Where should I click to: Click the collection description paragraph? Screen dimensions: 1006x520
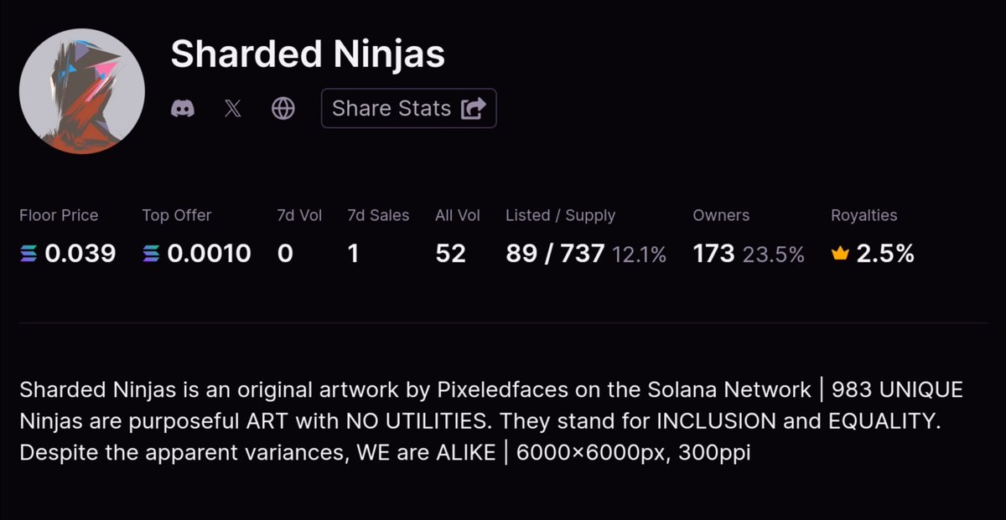[491, 421]
